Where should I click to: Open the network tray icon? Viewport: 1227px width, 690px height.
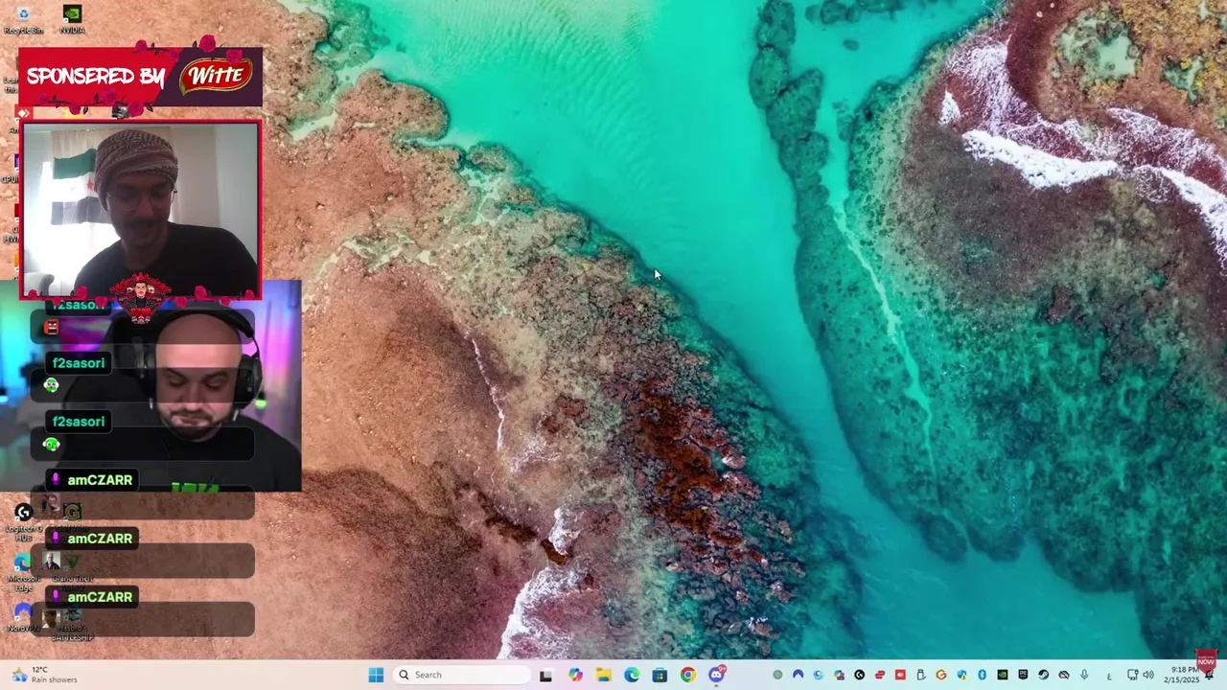tap(1132, 675)
